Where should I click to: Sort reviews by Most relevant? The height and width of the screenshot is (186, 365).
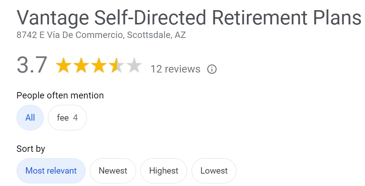pos(51,171)
